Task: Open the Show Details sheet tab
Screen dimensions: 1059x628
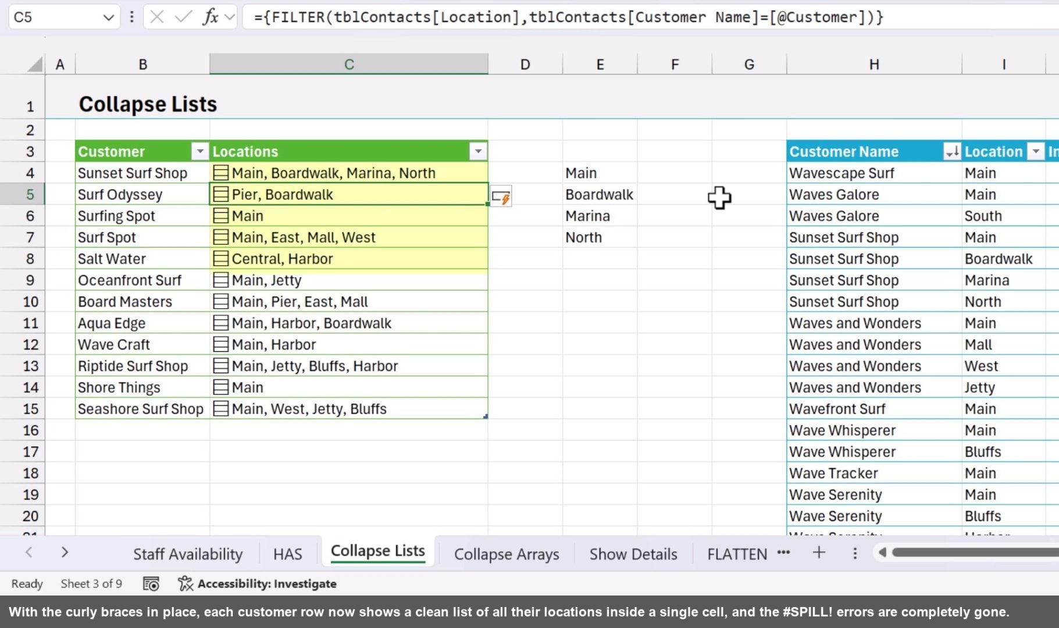Action: coord(633,554)
